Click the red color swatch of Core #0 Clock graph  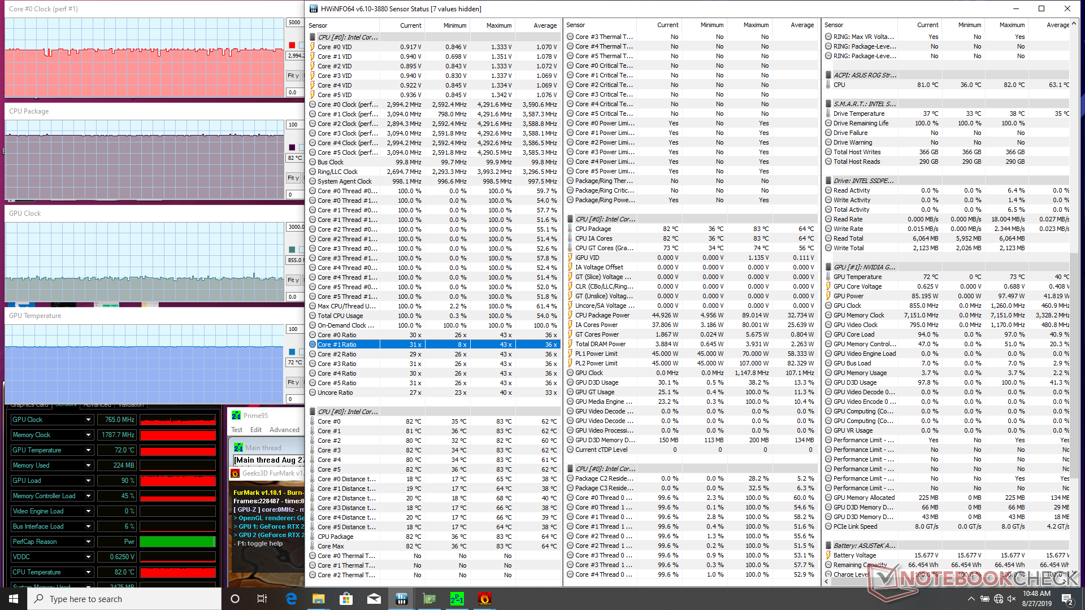[292, 45]
